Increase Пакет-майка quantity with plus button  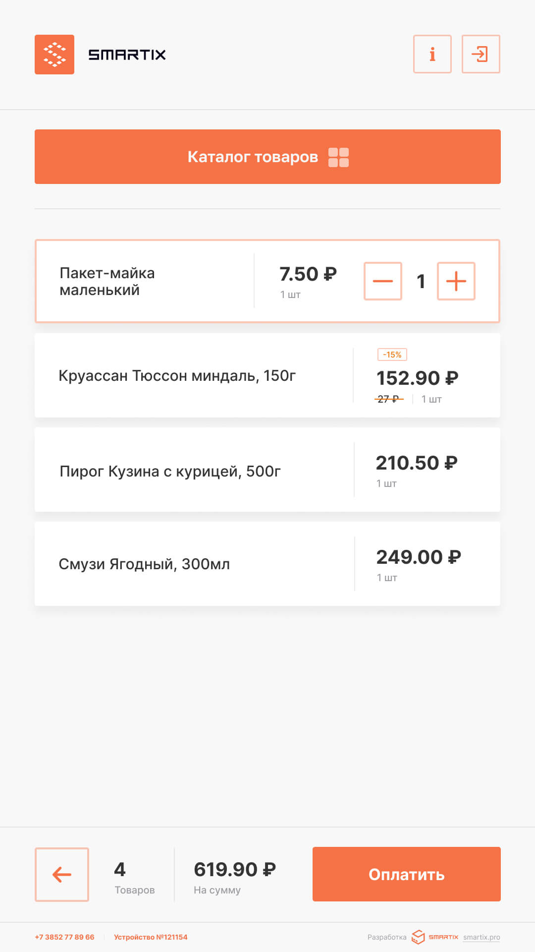tap(456, 281)
